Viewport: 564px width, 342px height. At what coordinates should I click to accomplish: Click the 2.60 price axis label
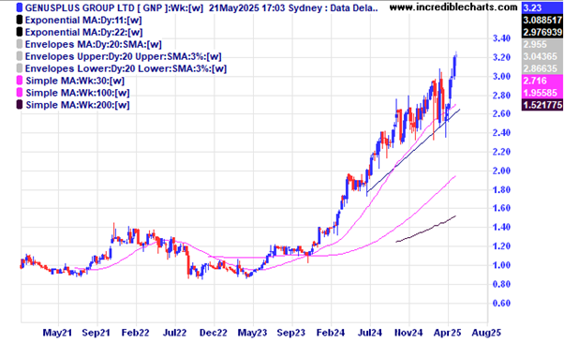(x=501, y=113)
